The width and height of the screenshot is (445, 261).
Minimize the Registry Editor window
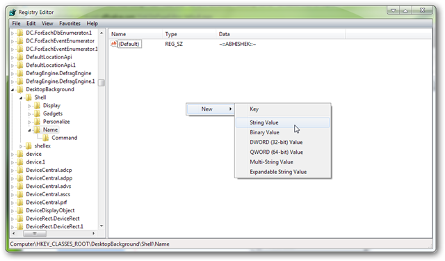tap(394, 11)
